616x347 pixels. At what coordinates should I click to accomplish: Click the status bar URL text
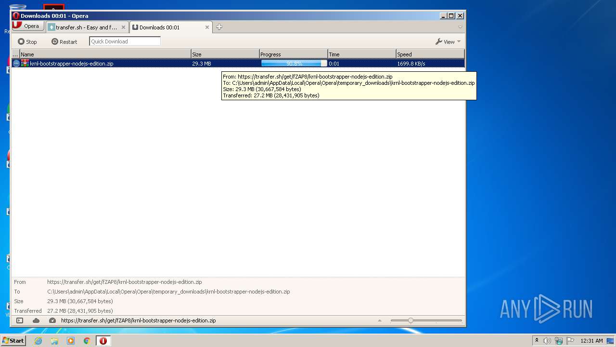coord(139,320)
